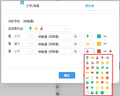Select the red diamond icon
The image size is (120, 96).
coord(107,73)
